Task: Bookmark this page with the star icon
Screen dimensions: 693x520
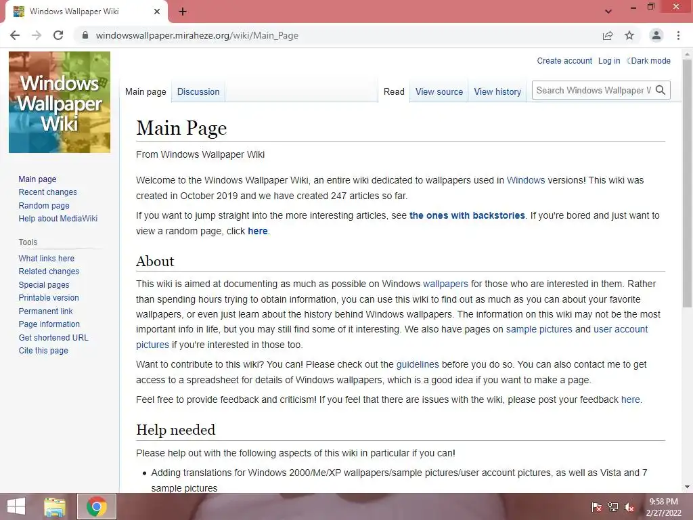Action: (629, 35)
